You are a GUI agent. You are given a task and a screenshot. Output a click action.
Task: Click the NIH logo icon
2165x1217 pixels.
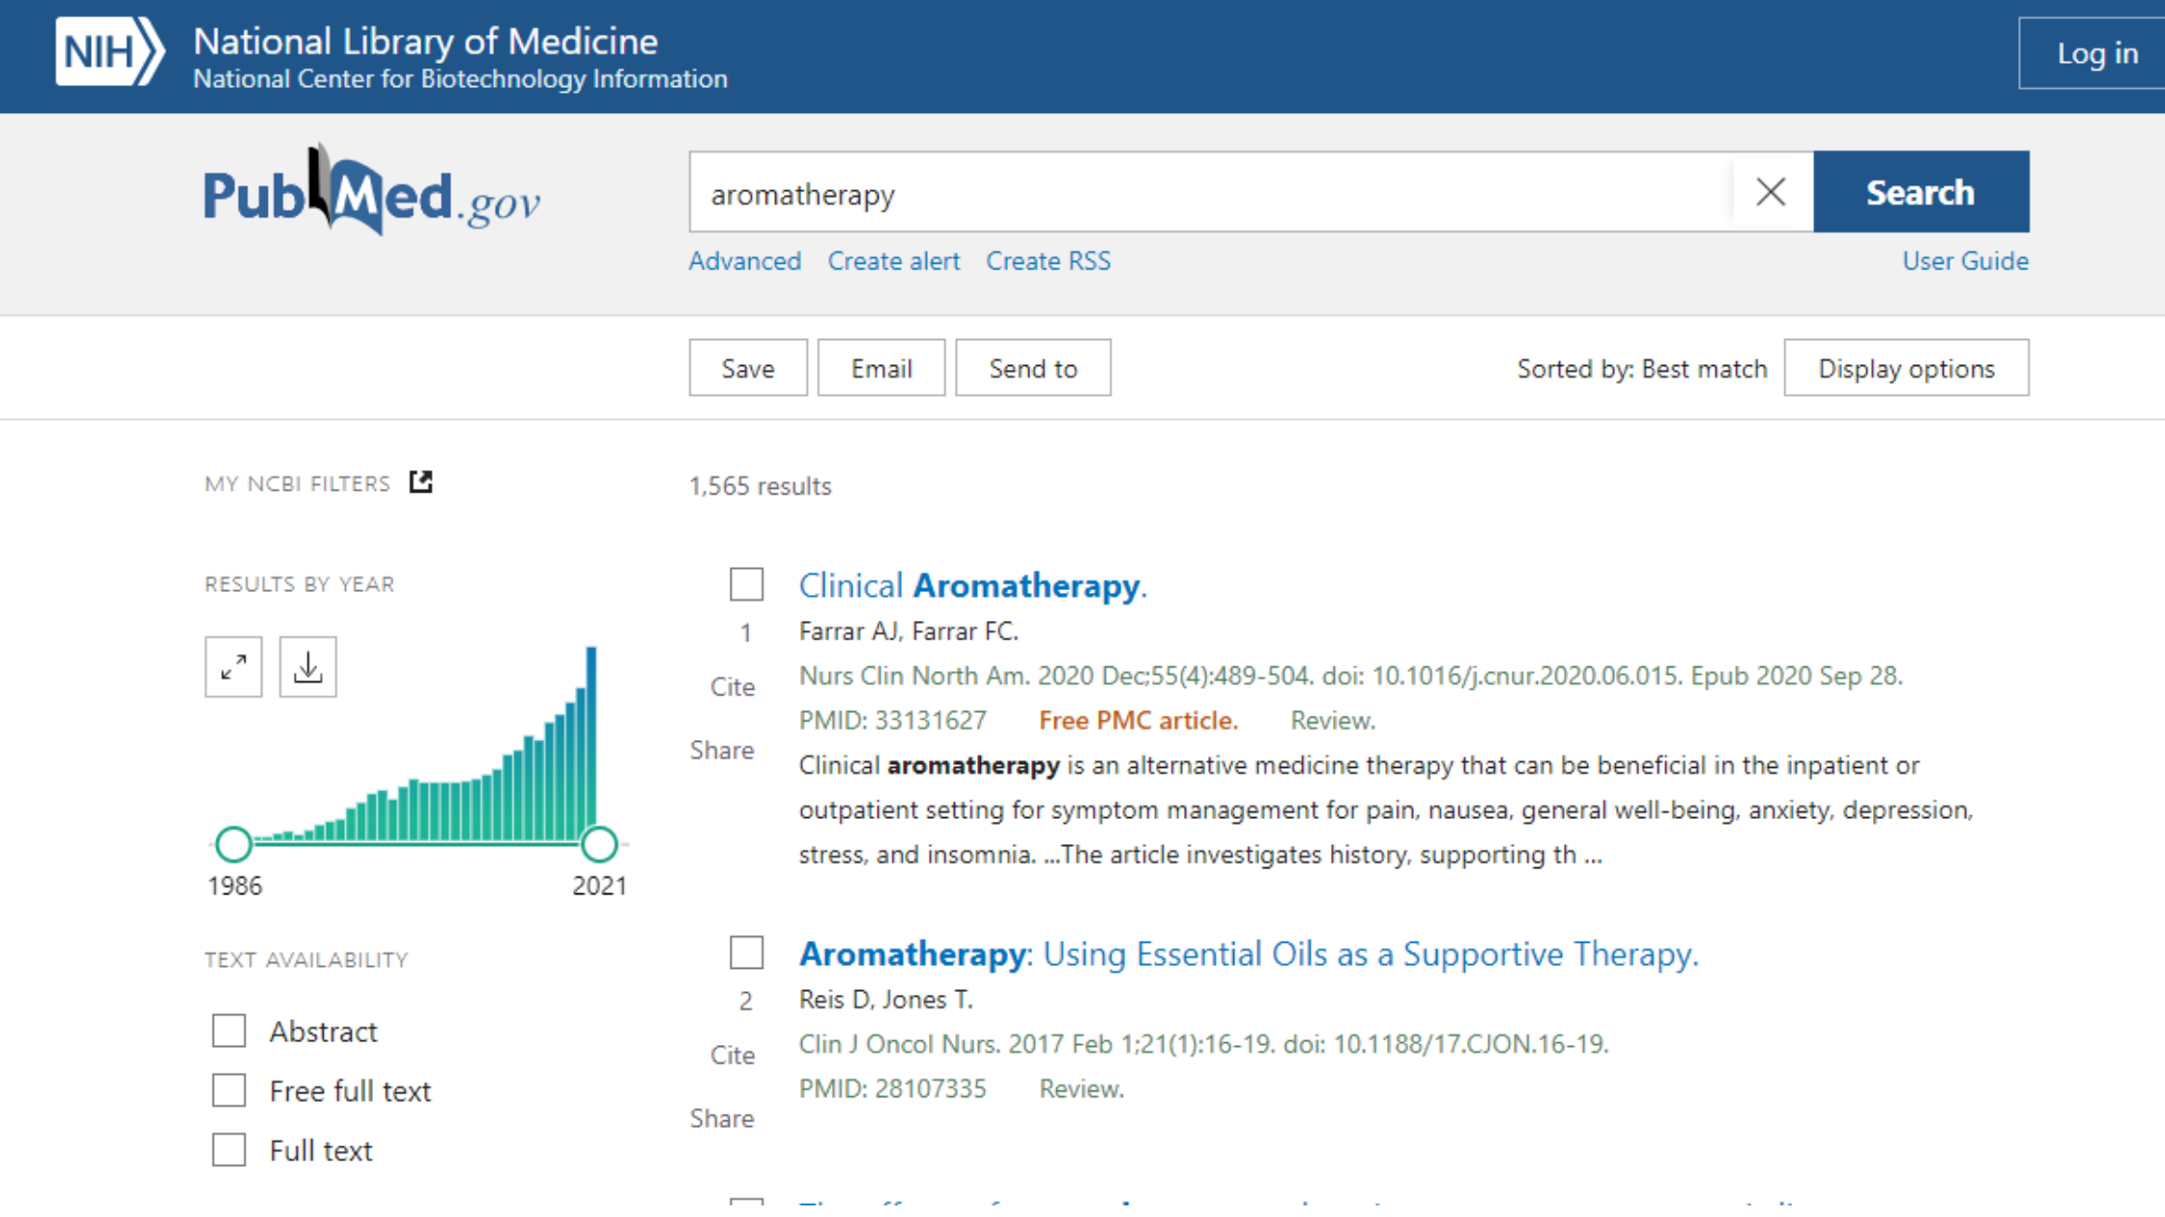tap(108, 52)
